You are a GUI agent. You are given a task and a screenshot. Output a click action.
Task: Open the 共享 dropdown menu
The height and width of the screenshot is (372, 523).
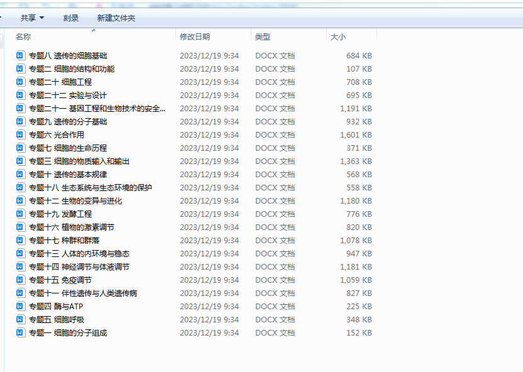point(32,18)
